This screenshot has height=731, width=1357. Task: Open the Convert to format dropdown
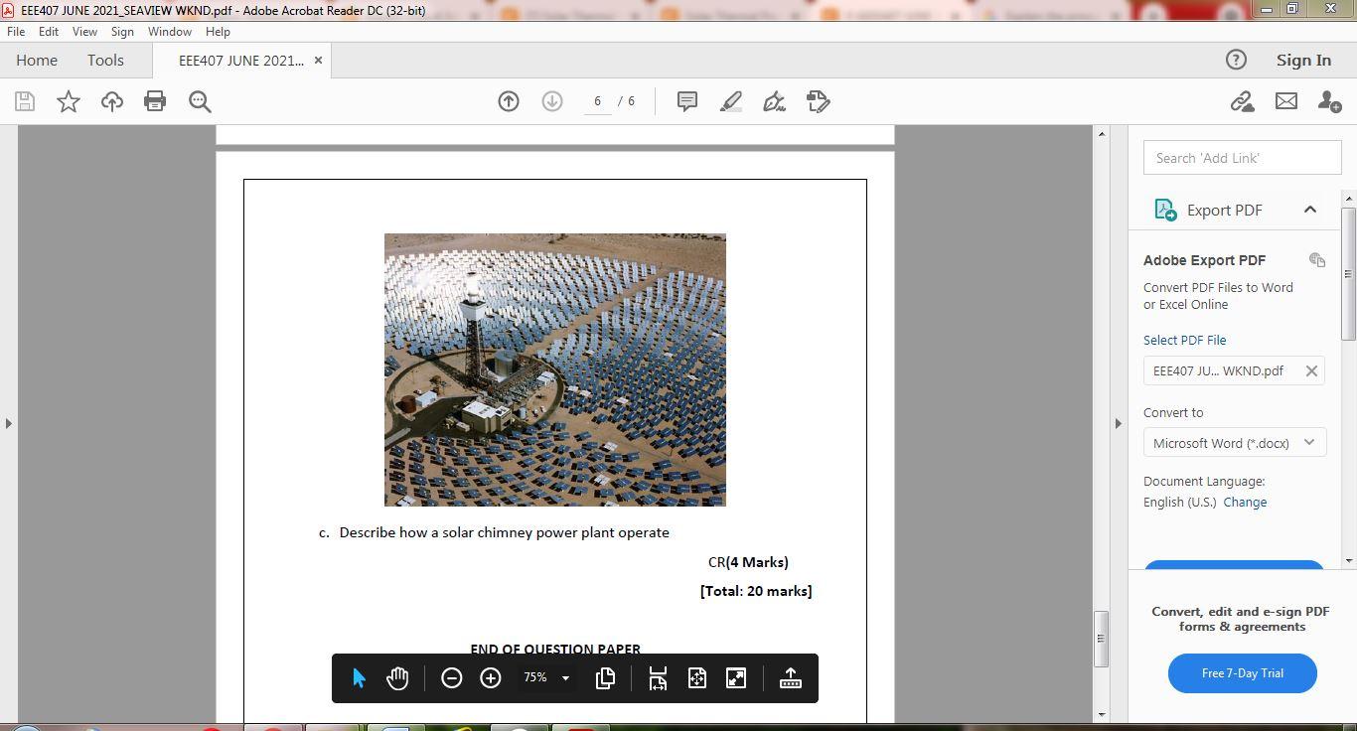pos(1235,443)
